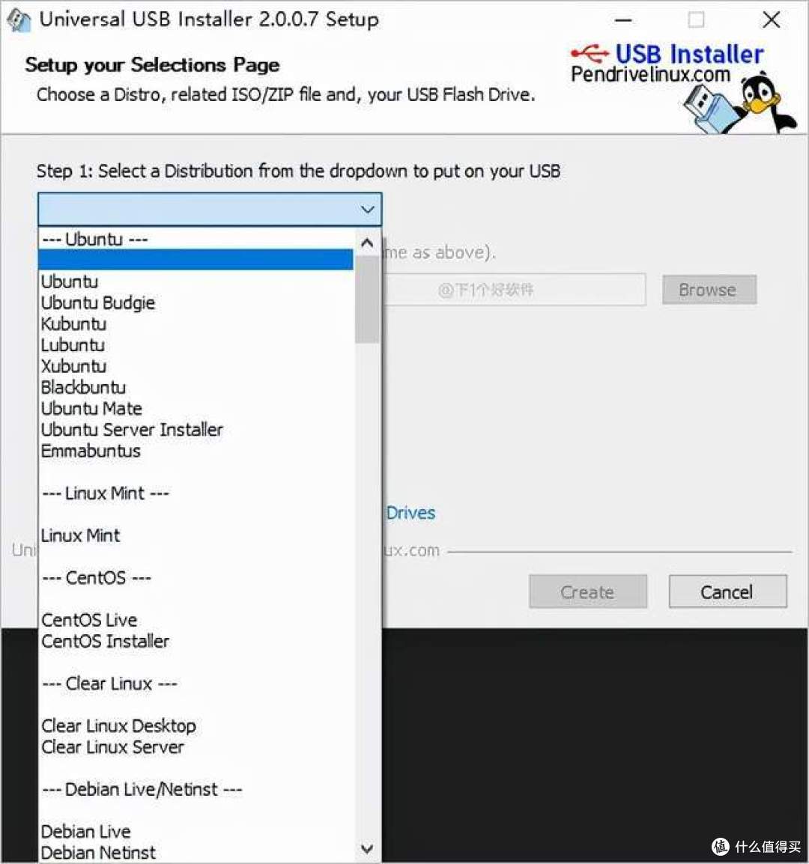809x864 pixels.
Task: Click the ISO file path field
Action: [514, 289]
